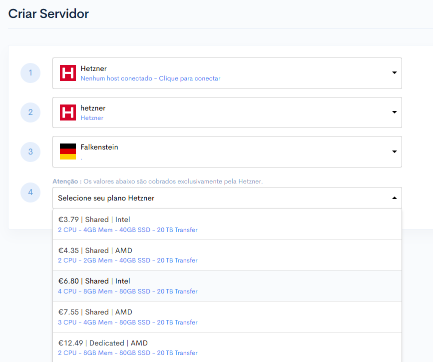Click the blue 'Hetzner' subtitle under hetzner host
433x362 pixels.
92,118
